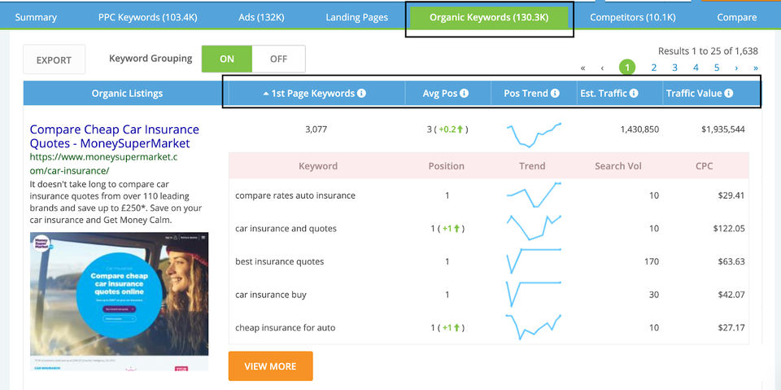Switch to Summary tab
Screen dimensions: 781x390
[36, 17]
